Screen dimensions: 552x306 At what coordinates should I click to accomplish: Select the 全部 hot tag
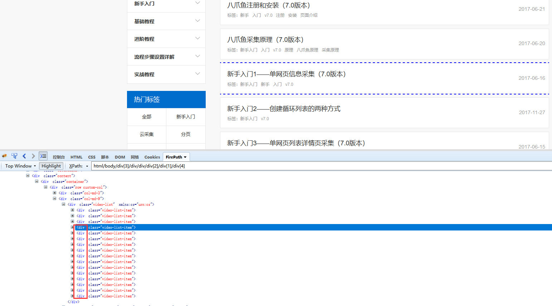[147, 117]
